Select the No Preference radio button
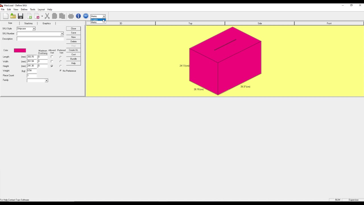 61,71
